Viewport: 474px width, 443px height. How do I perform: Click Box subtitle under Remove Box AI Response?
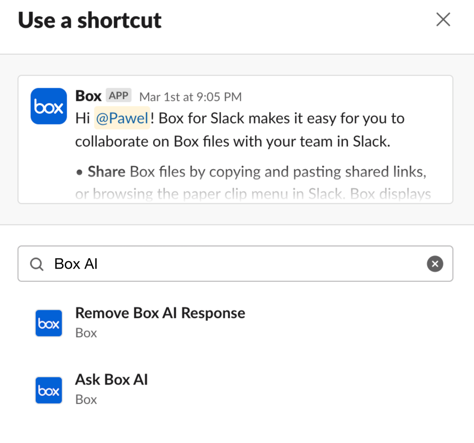(x=86, y=333)
